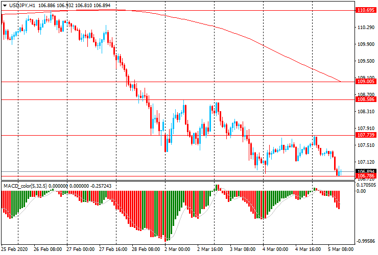The image size is (378, 255).
Task: Click the 25 Feb 2020 date label
Action: point(14,249)
